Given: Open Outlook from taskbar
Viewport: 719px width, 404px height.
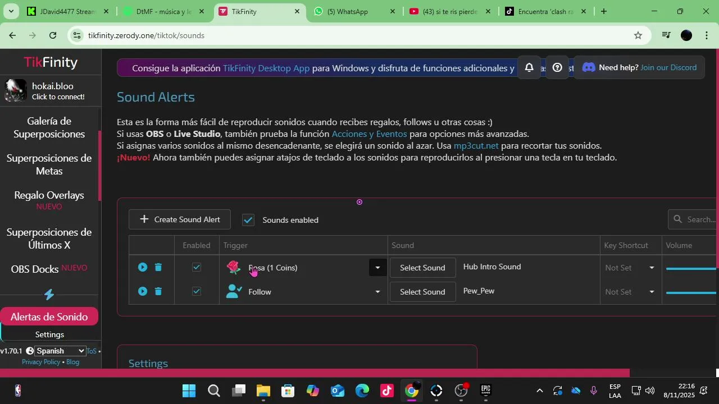Looking at the screenshot, I should [338, 391].
